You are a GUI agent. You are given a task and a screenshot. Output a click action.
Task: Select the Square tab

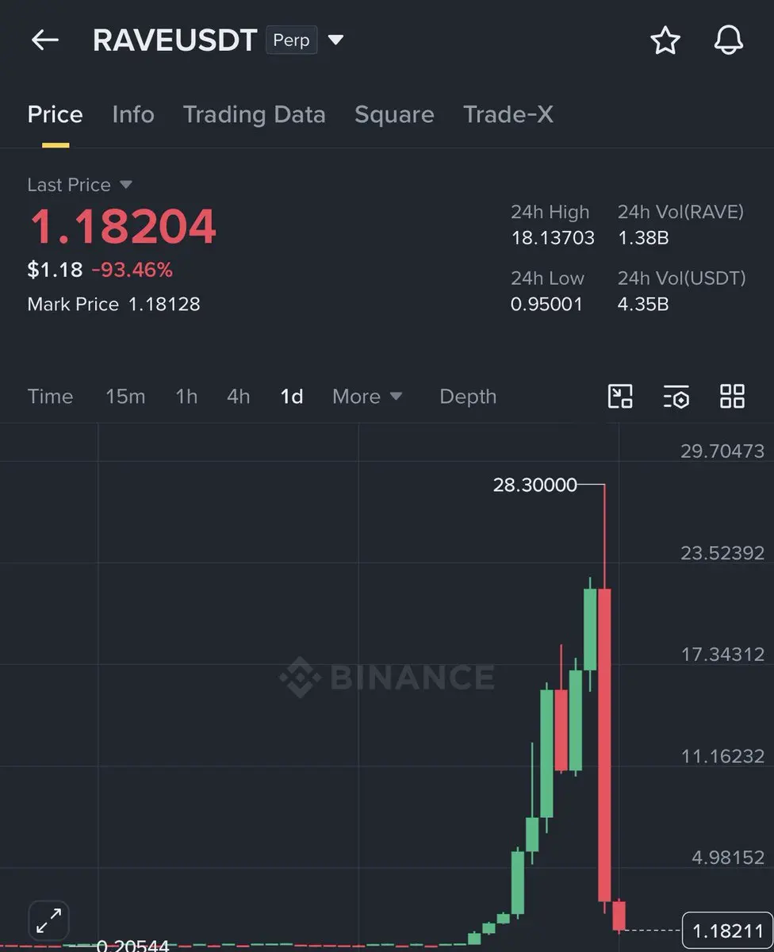tap(394, 114)
